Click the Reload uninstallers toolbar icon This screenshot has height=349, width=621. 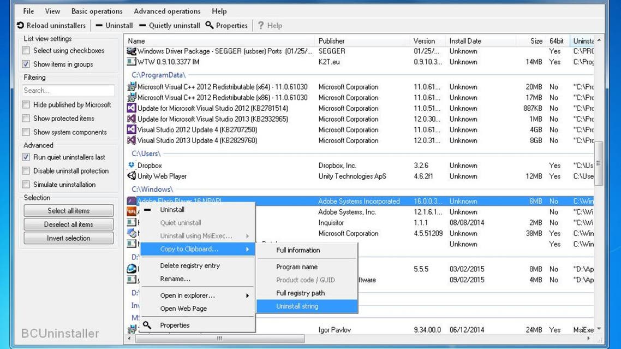[x=21, y=25]
